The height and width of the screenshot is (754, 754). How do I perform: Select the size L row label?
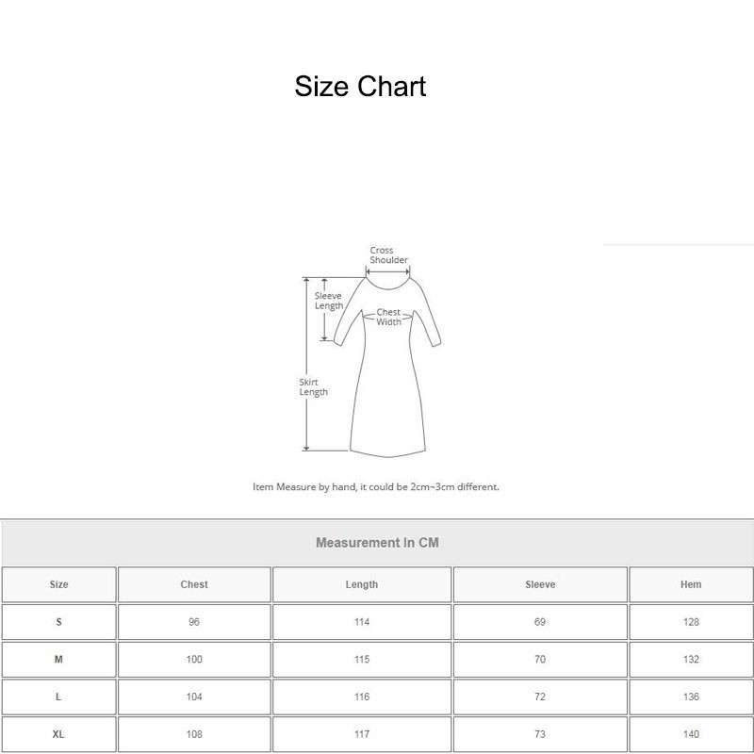[x=58, y=697]
